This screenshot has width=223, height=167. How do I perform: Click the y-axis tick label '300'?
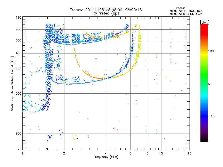[18, 70]
